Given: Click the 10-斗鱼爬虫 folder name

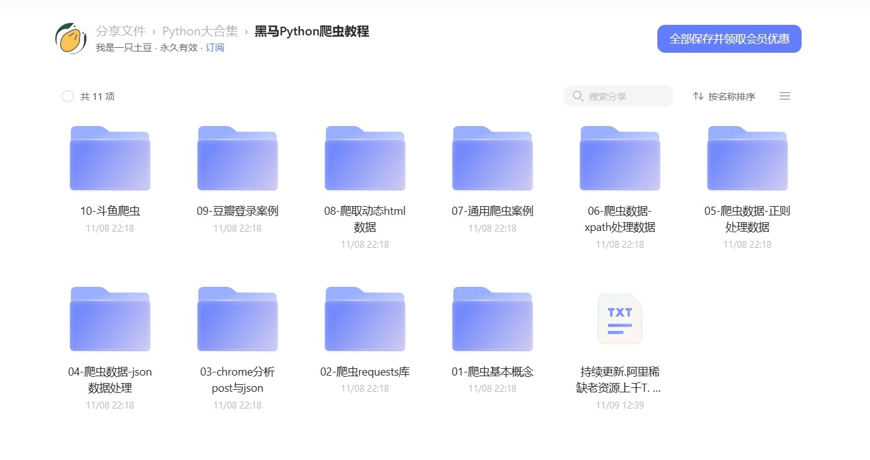Looking at the screenshot, I should [110, 211].
